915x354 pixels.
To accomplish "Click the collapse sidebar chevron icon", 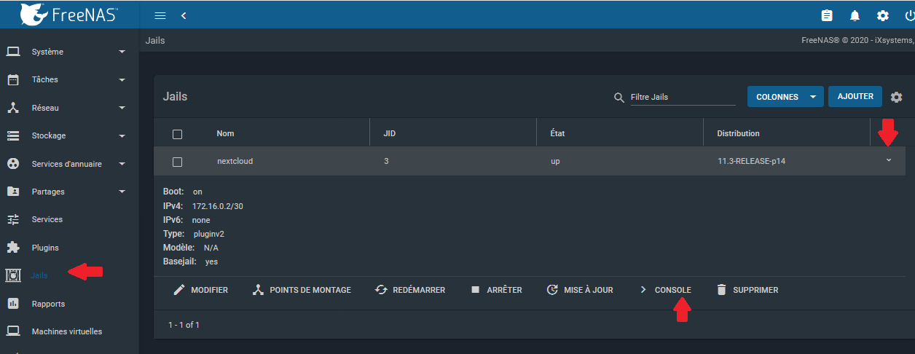I will 184,15.
